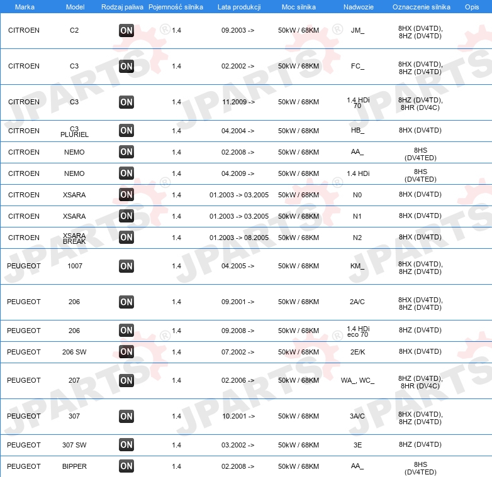Select the 207 model cell
This screenshot has height=477, width=492.
74,380
